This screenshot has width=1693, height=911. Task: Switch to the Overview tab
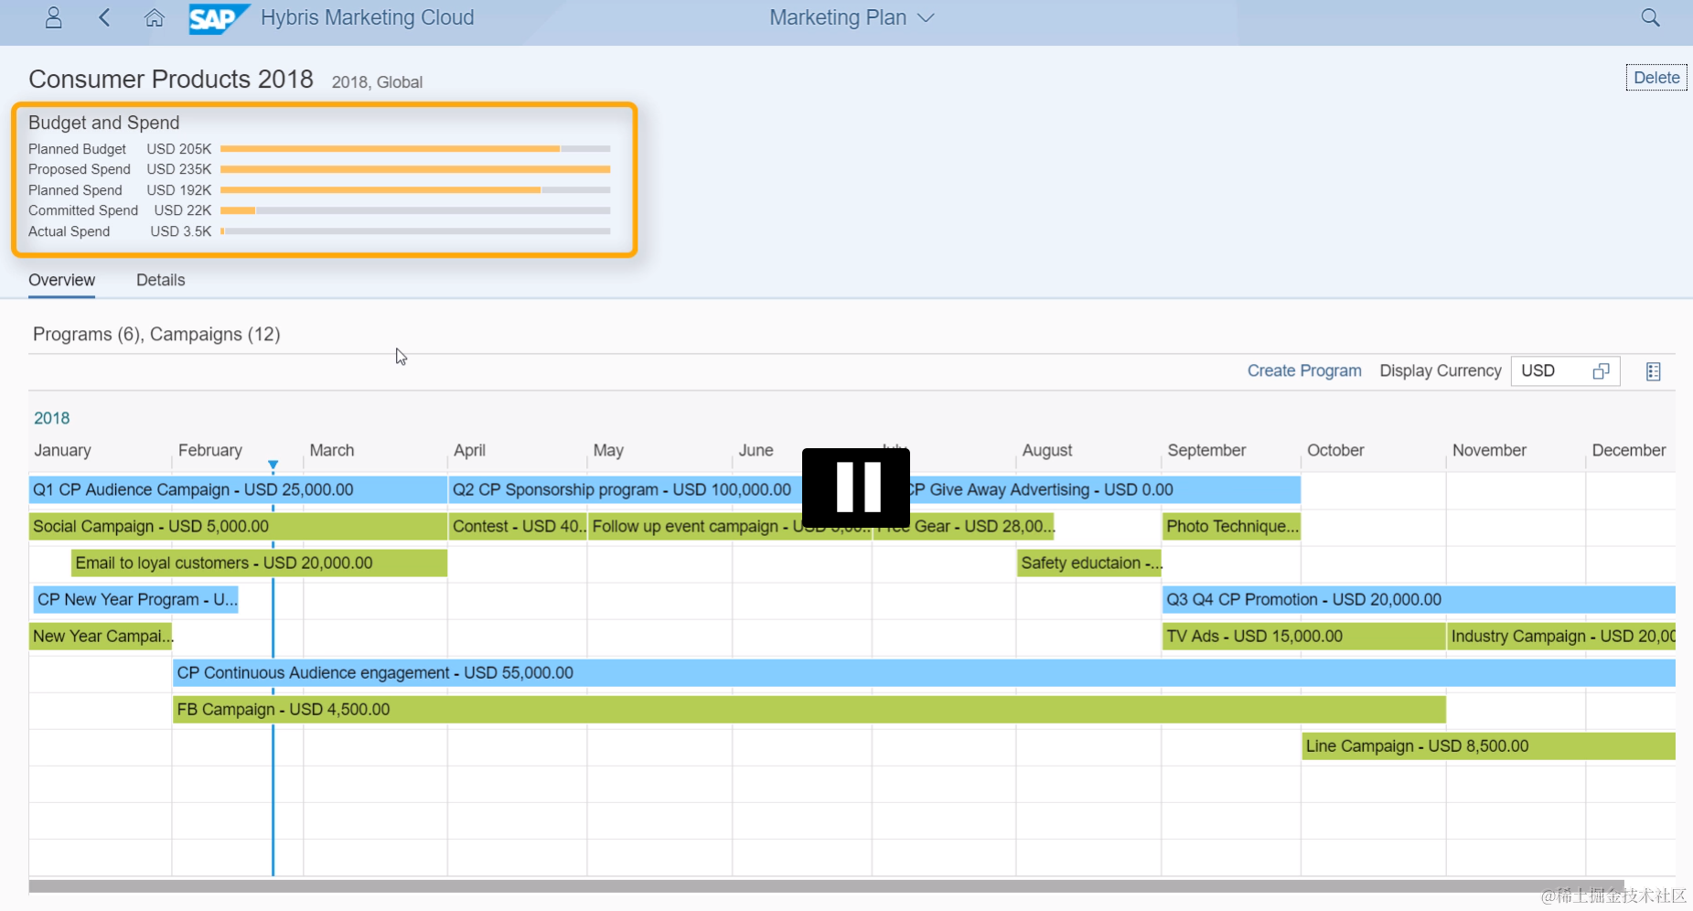coord(61,280)
